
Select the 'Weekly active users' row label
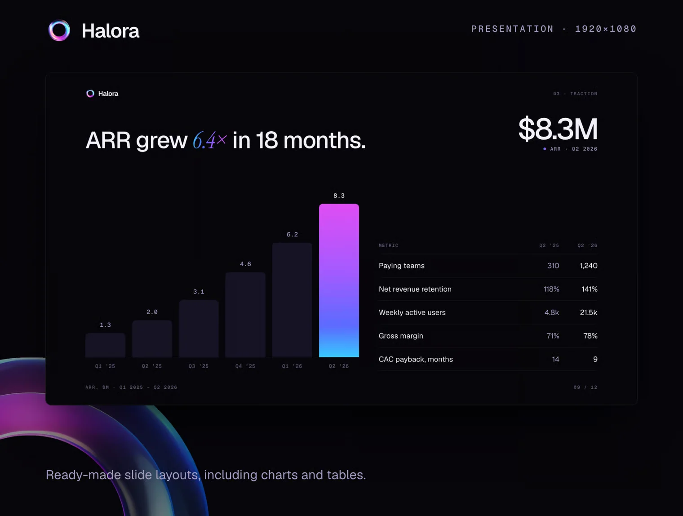click(412, 312)
